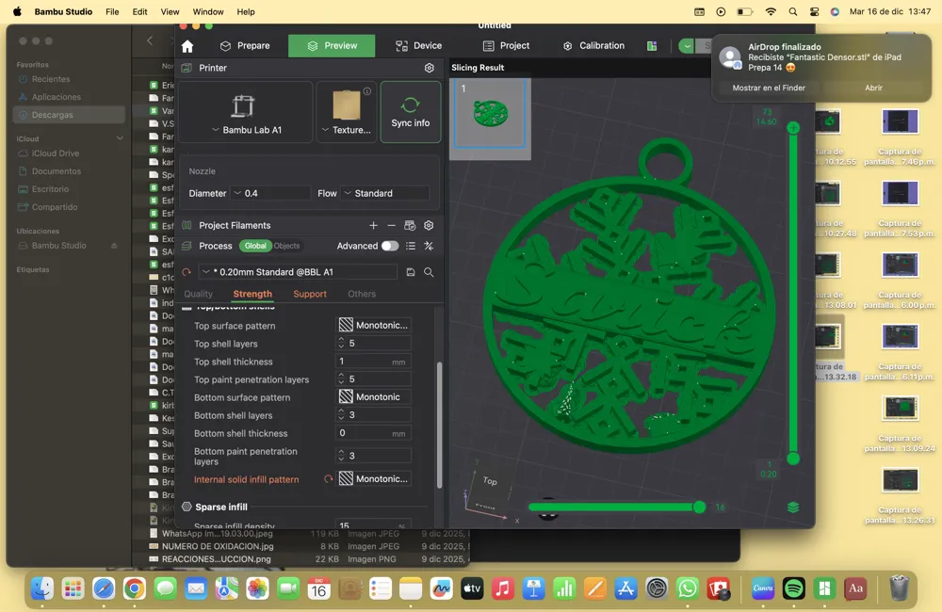Open Google Chrome from the Dock
The height and width of the screenshot is (612, 942).
coord(134,588)
